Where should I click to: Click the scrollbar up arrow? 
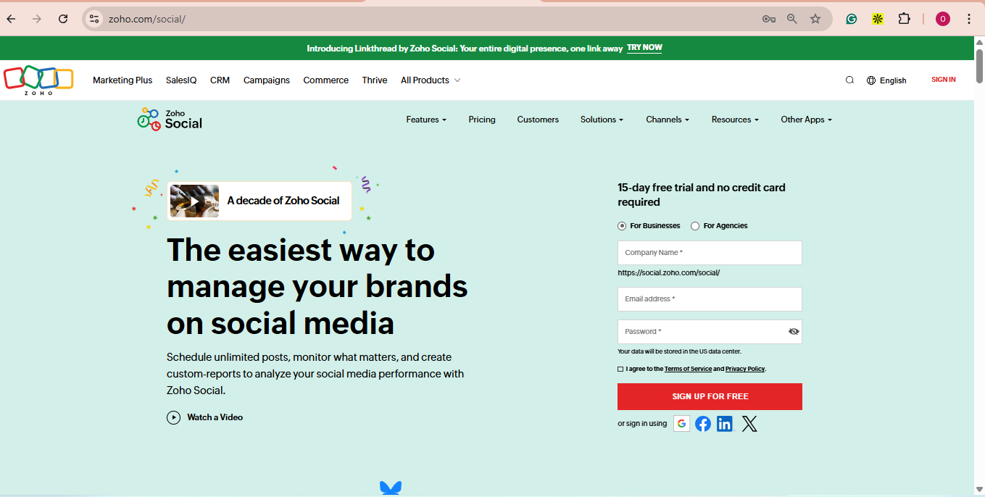click(x=979, y=41)
